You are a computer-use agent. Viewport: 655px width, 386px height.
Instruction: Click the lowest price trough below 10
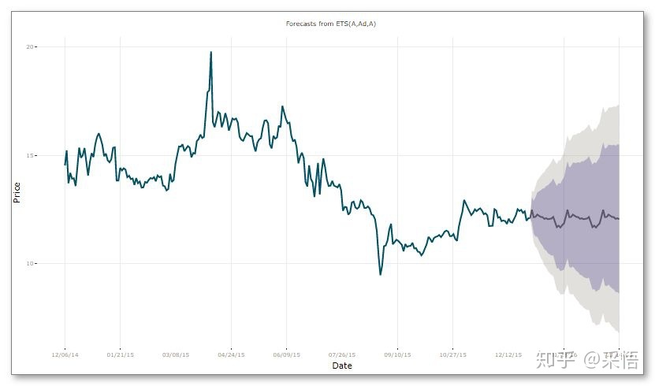coord(380,273)
